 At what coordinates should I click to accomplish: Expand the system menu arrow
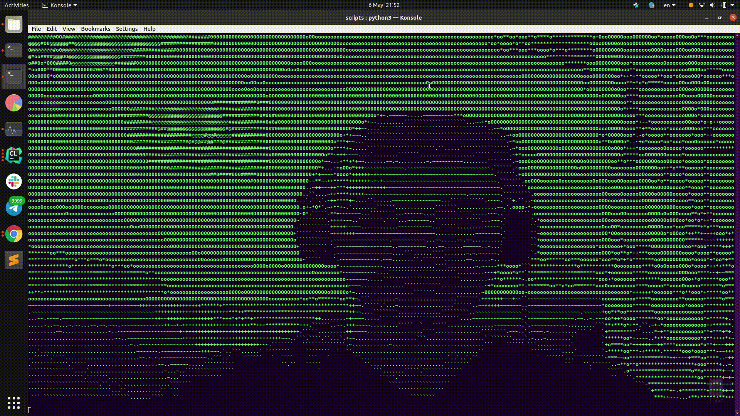(x=732, y=5)
